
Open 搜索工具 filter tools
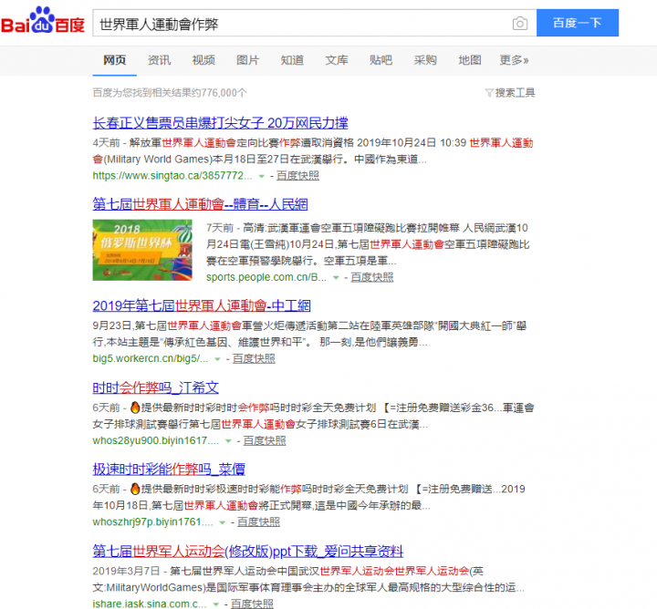tap(510, 92)
